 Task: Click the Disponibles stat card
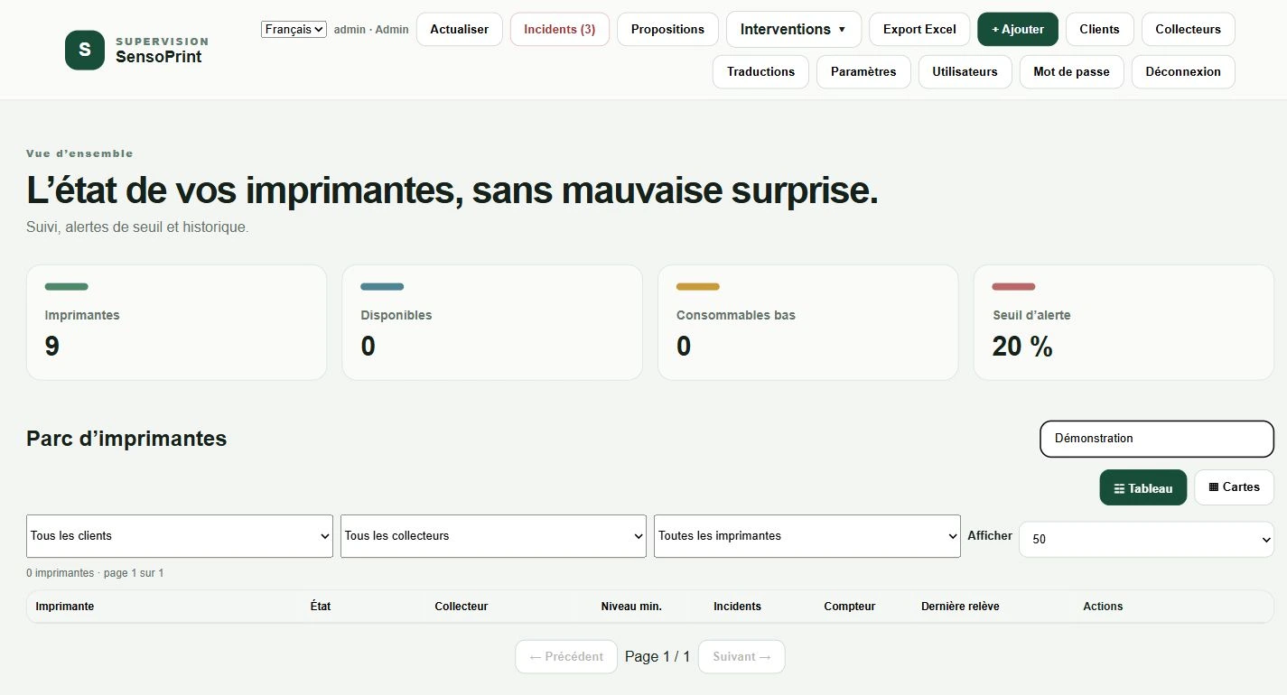tap(492, 322)
